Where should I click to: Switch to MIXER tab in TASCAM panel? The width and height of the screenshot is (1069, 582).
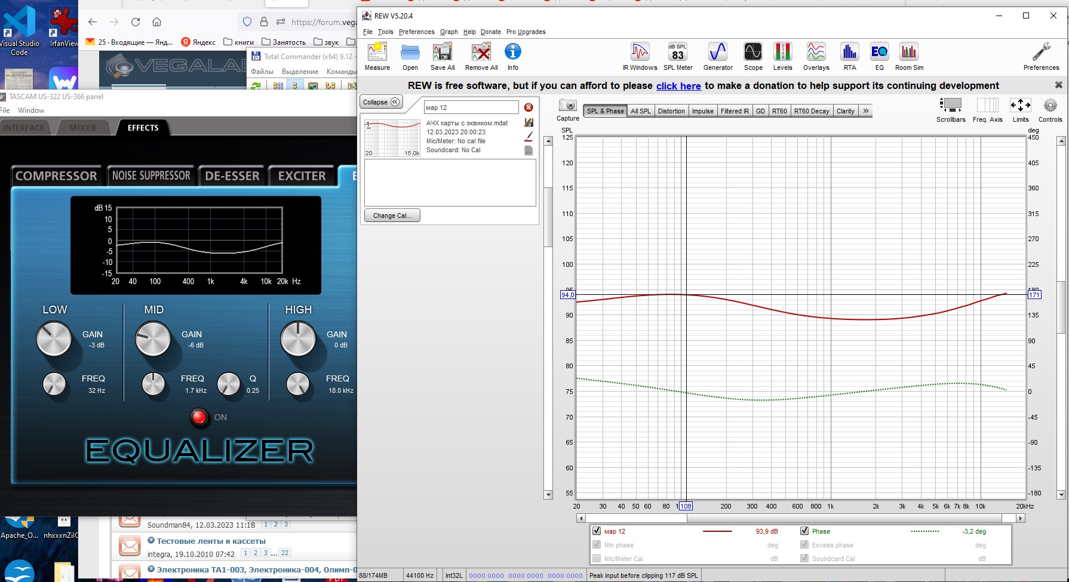pos(82,128)
